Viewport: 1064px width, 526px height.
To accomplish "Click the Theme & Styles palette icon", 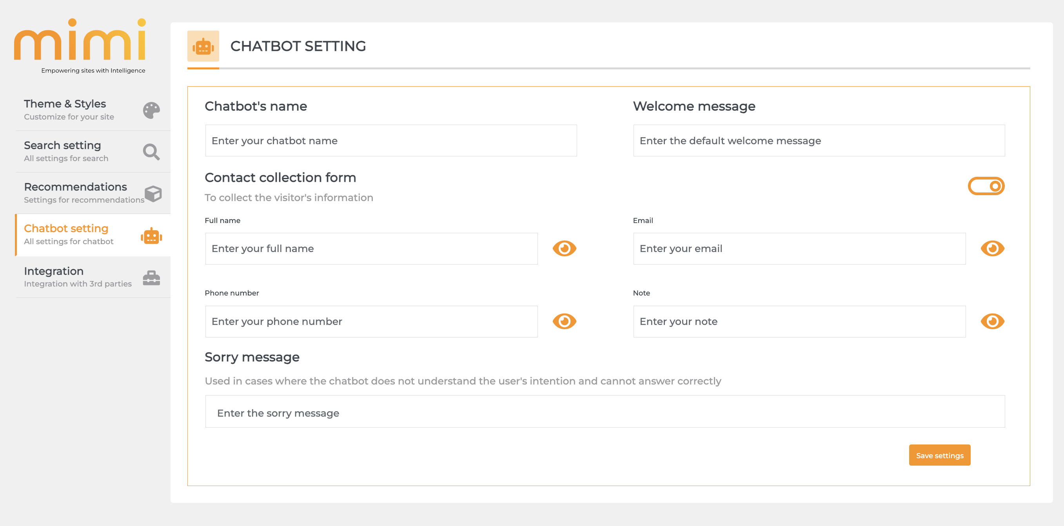I will coord(151,110).
